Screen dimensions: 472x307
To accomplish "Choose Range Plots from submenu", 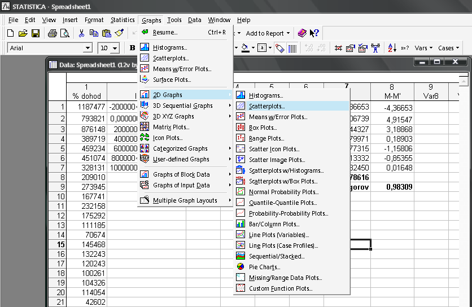I will click(x=292, y=138).
